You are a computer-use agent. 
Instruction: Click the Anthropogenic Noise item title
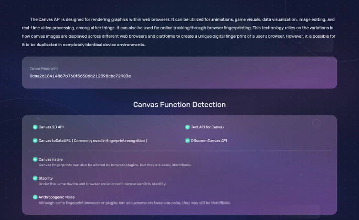tap(57, 197)
